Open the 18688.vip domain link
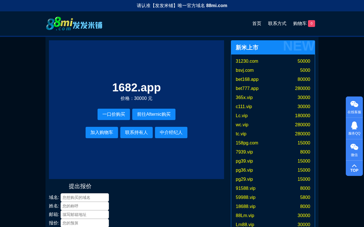This screenshot has width=364, height=227. point(246,207)
